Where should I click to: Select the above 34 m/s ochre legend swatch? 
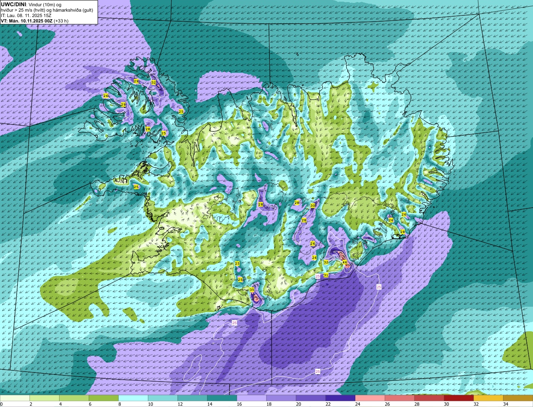[x=518, y=398]
